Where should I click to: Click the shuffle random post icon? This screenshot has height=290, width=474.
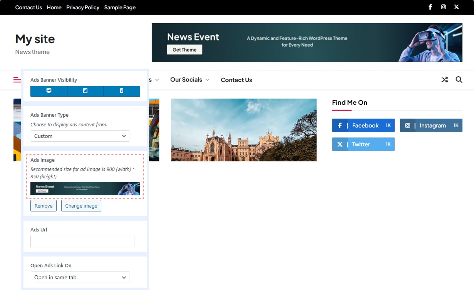tap(445, 80)
